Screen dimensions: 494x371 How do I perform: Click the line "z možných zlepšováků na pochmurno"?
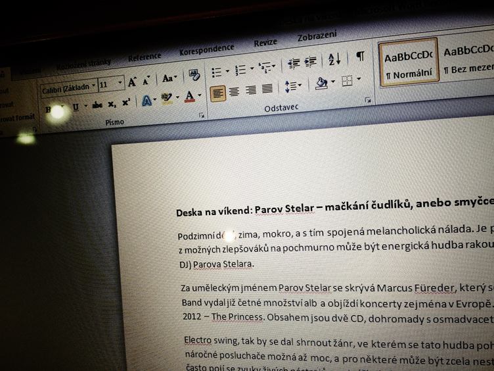click(336, 247)
